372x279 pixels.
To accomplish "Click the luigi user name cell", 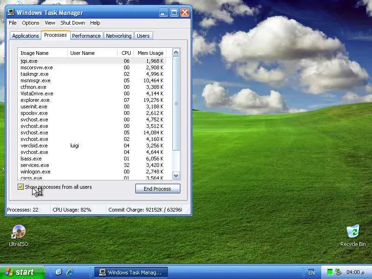I will click(74, 146).
